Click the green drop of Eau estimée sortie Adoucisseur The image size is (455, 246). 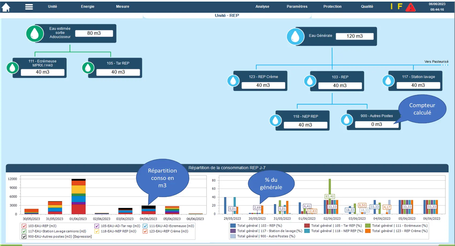tap(35, 34)
